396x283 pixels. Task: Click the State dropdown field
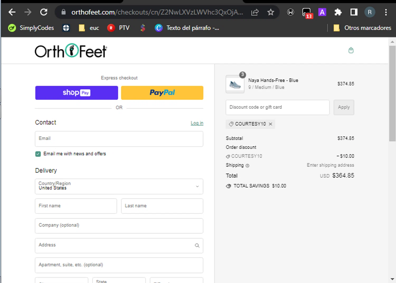point(119,280)
